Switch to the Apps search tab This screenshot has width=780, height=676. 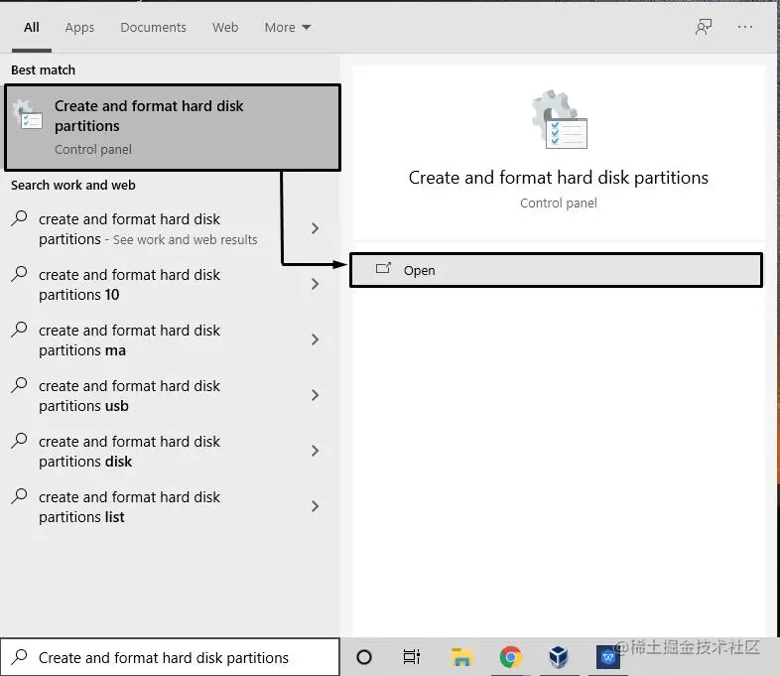point(79,28)
